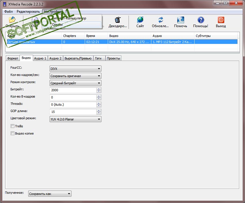Increase Кол-во B-кадров with up arrow
This screenshot has height=203, width=245.
point(99,96)
